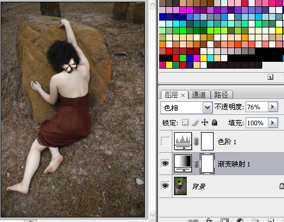
Task: Pick pure green swatch between red and blue
Action: click(183, 58)
